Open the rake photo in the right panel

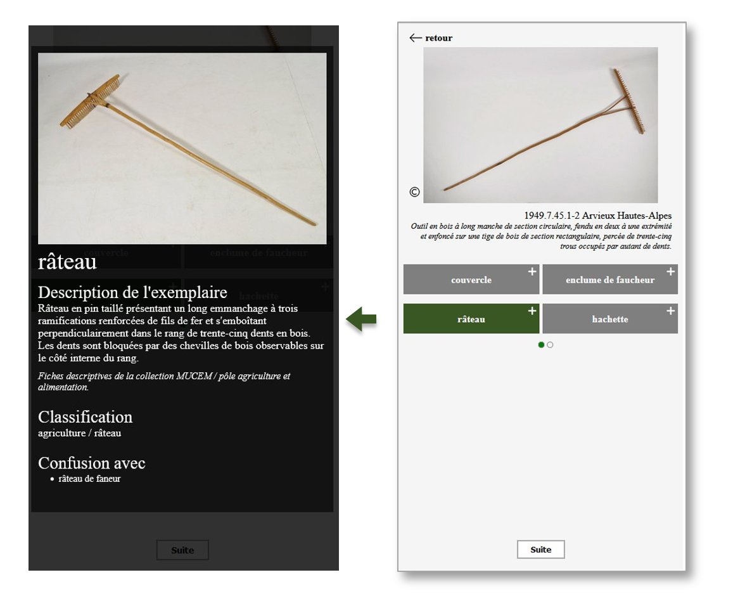pos(541,125)
